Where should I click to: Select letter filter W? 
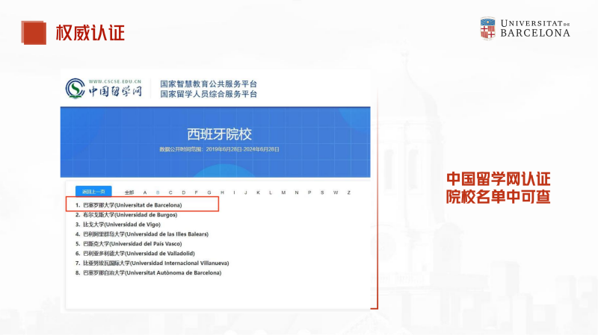coord(335,192)
